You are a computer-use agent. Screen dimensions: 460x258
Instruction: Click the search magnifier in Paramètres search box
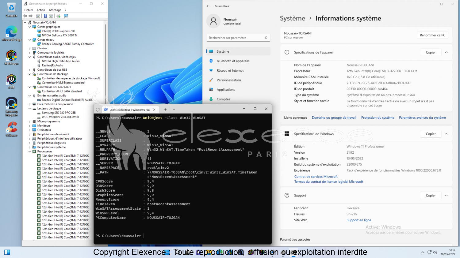[266, 38]
